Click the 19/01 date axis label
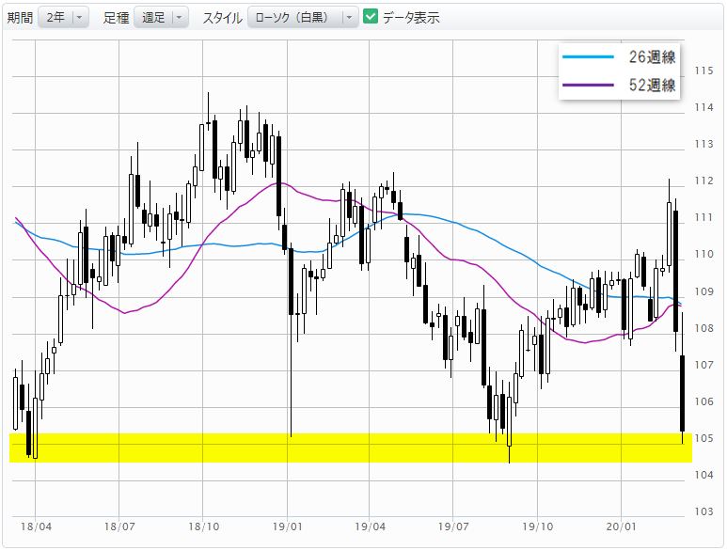The image size is (727, 550). pos(288,526)
